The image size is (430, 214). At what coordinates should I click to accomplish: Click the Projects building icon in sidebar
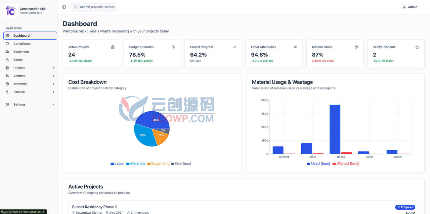7,68
